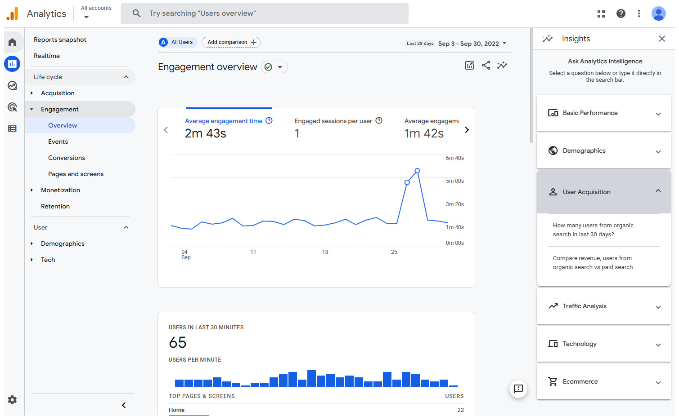Open the Explore icon in left rail
The height and width of the screenshot is (416, 679).
(12, 85)
